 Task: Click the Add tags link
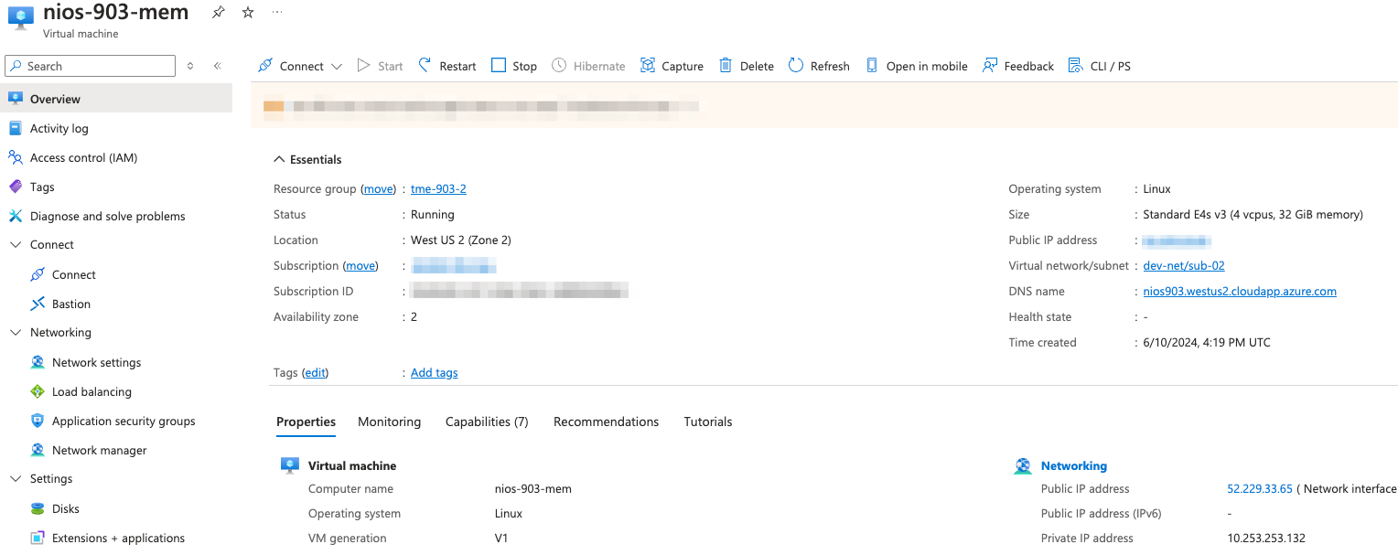pos(434,373)
